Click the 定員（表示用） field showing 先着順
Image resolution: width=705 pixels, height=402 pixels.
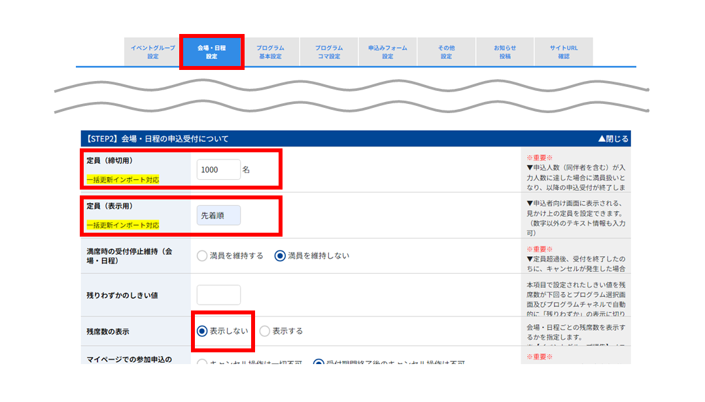pos(218,216)
